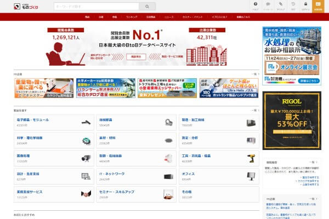Open the 科学・理化学機器 category
The image size is (329, 219).
[x=30, y=137]
